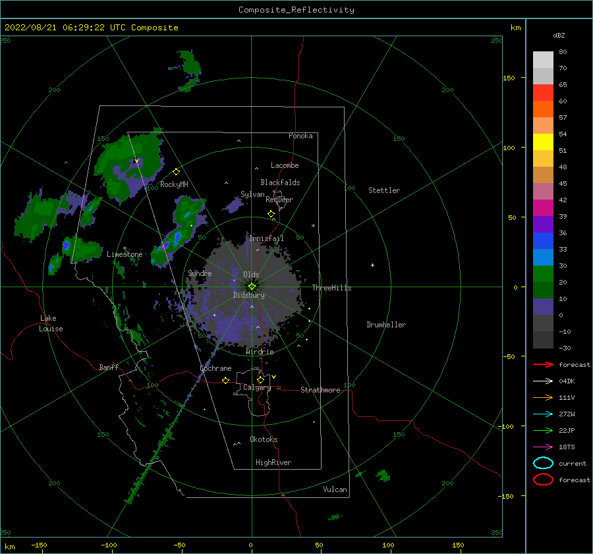
Task: Pick the orange 57-60 dBZ swatch
Action: click(x=543, y=109)
